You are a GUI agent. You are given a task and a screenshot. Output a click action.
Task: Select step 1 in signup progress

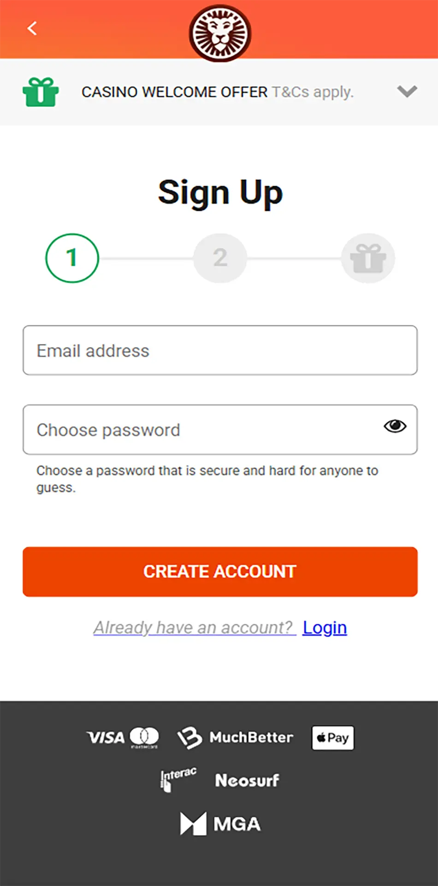[x=72, y=258]
